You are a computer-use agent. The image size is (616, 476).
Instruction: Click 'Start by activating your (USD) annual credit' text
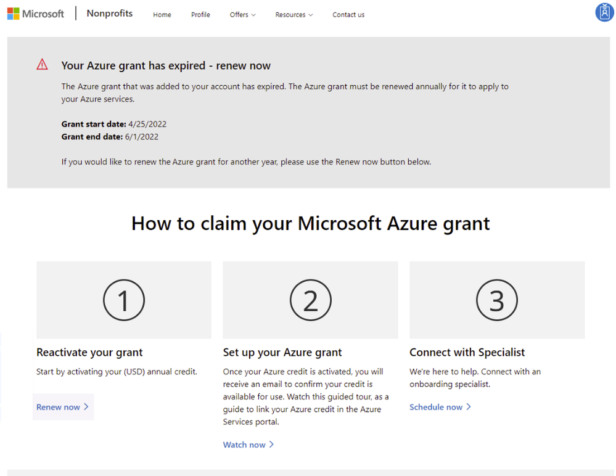click(117, 372)
